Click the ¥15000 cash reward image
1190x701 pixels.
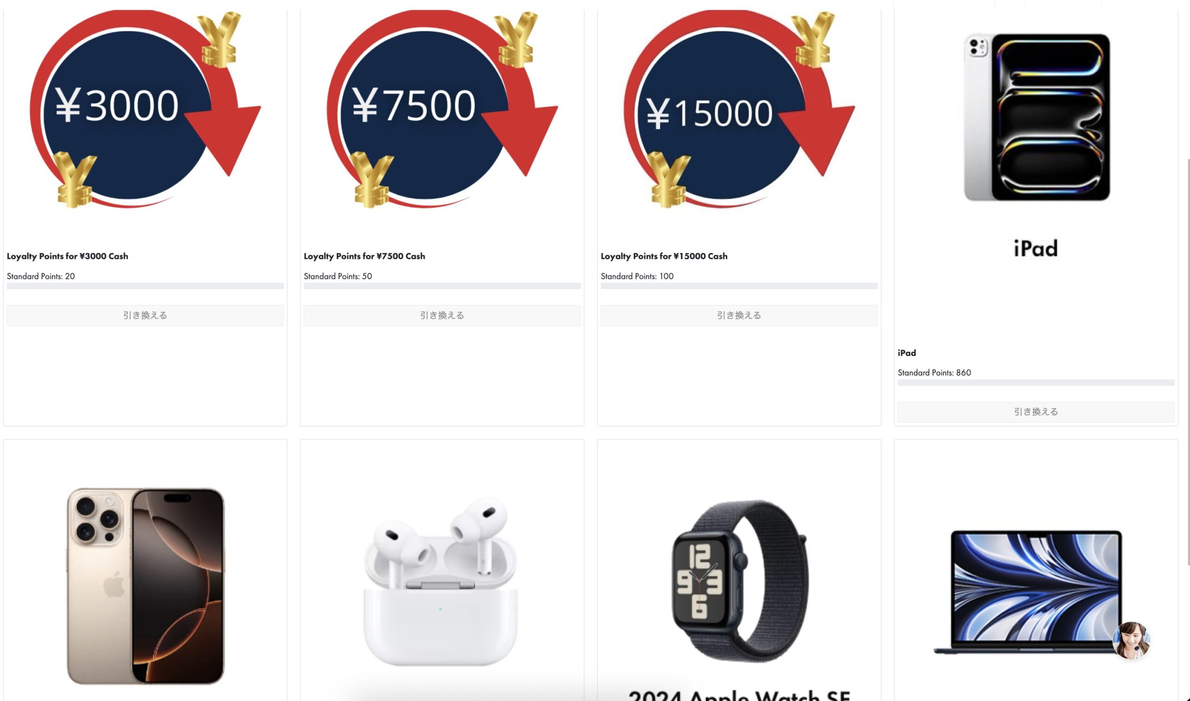coord(739,110)
